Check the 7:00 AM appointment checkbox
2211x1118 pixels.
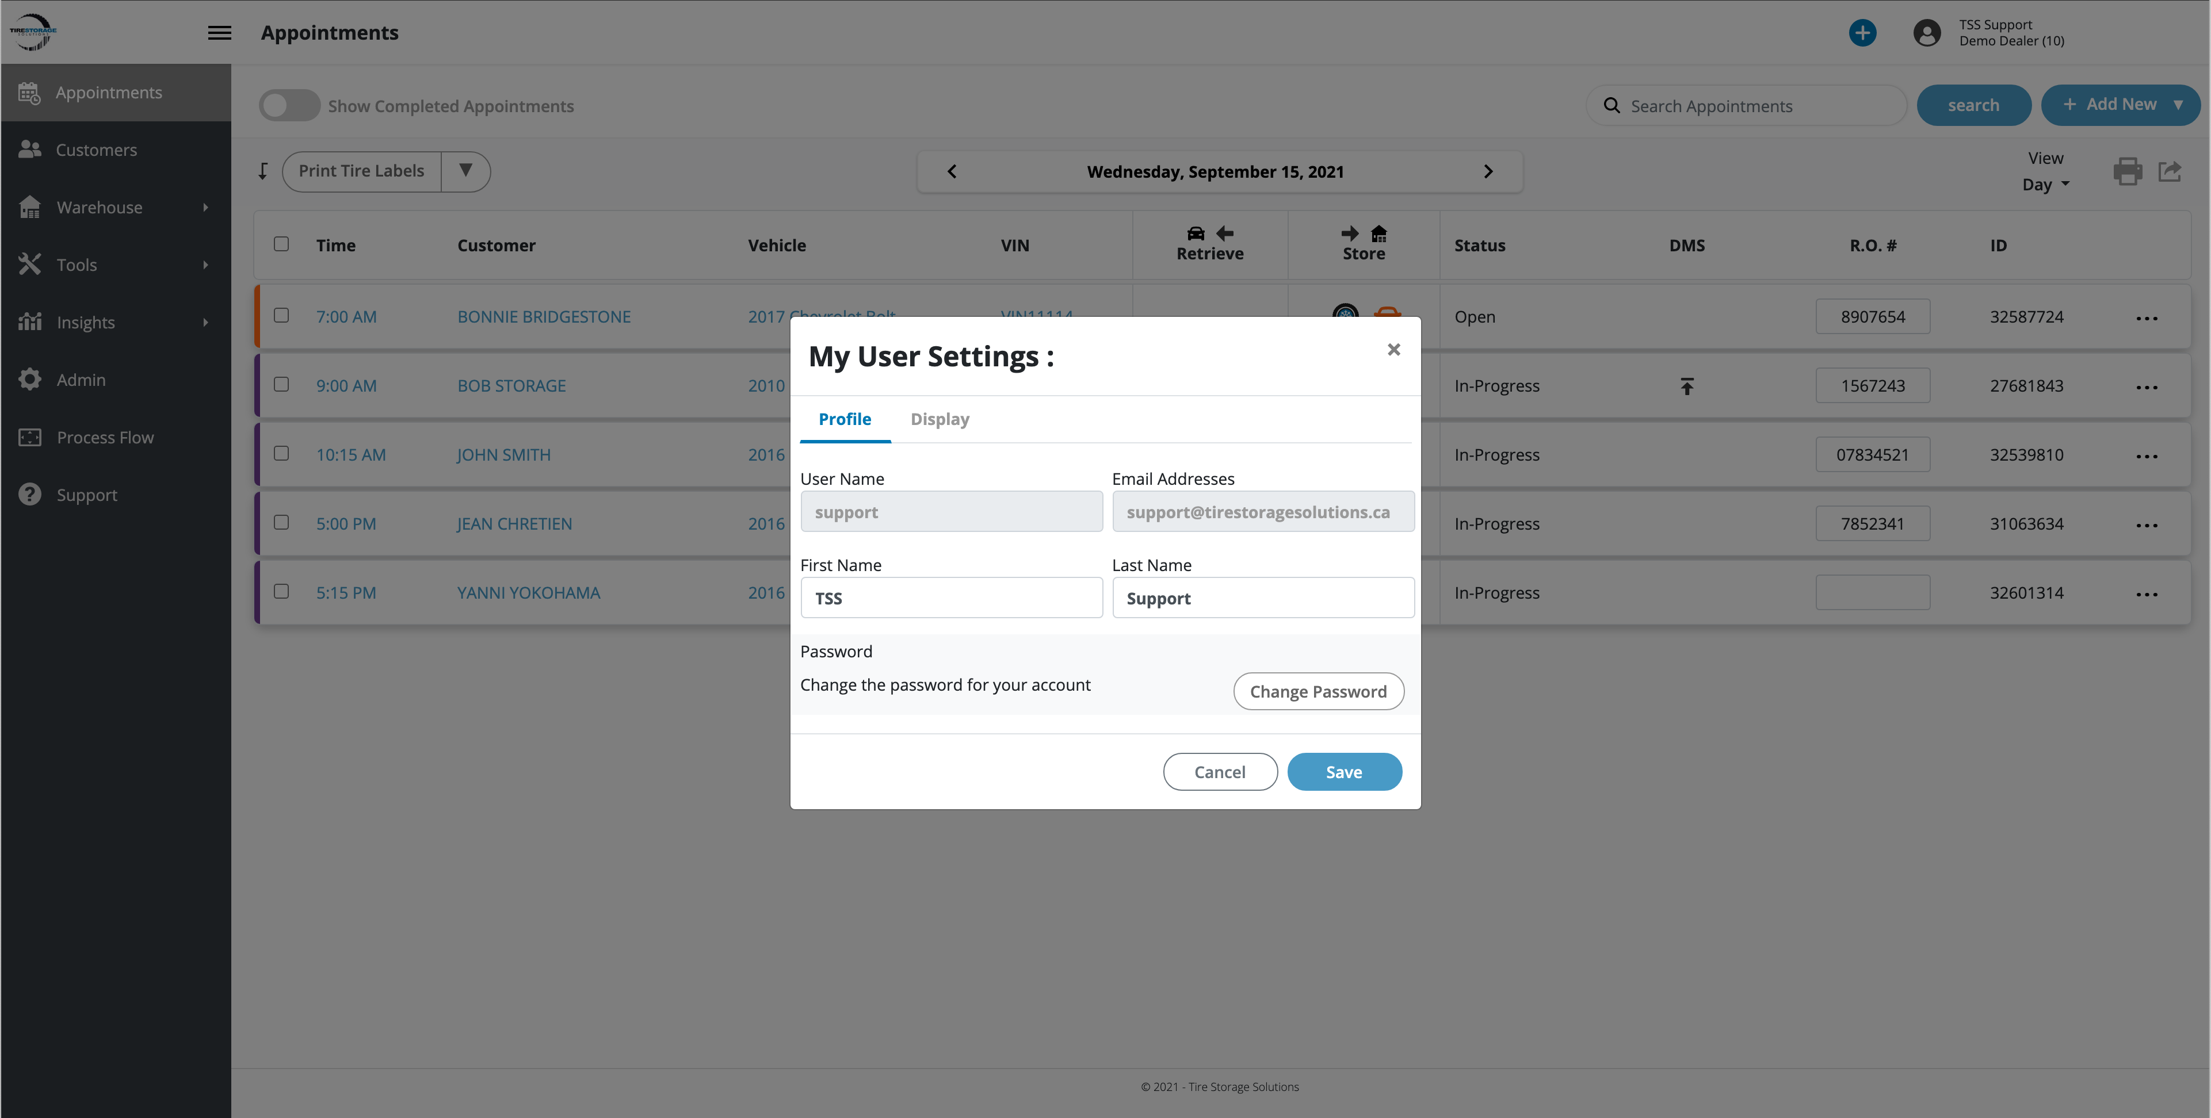pyautogui.click(x=281, y=316)
